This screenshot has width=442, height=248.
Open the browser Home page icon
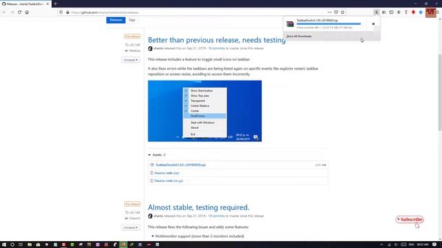coord(27,12)
